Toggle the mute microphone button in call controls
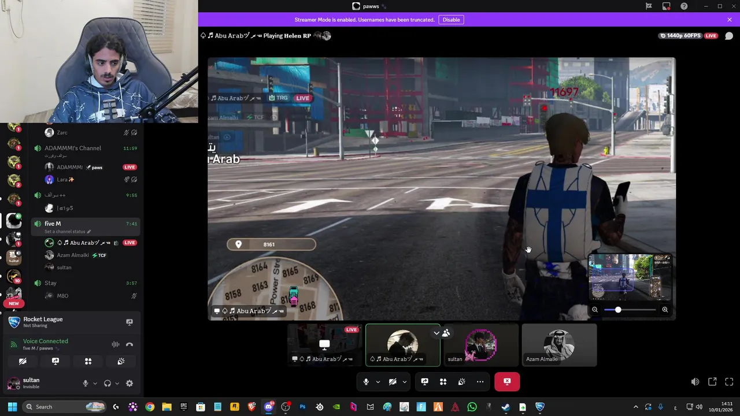Image resolution: width=740 pixels, height=416 pixels. [366, 382]
